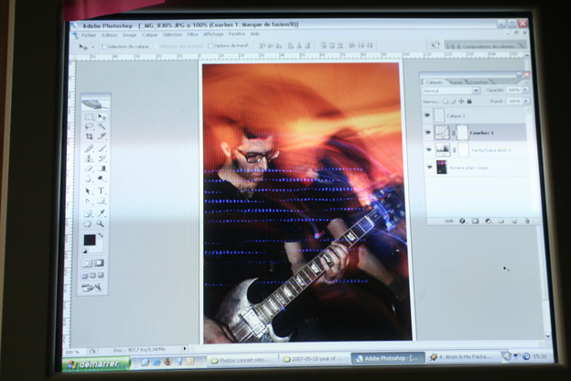Viewport: 571px width, 381px height.
Task: Toggle lock transparent pixels box
Action: coord(446,102)
